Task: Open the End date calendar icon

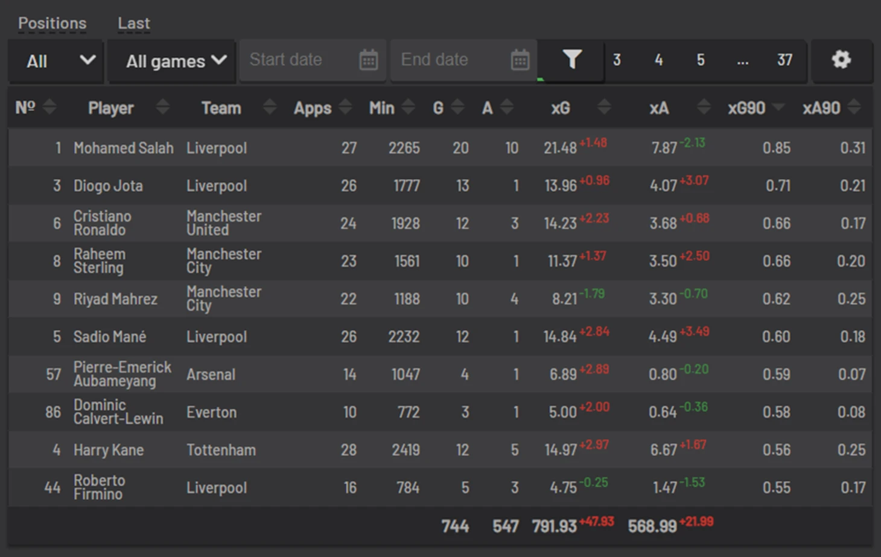Action: click(520, 60)
